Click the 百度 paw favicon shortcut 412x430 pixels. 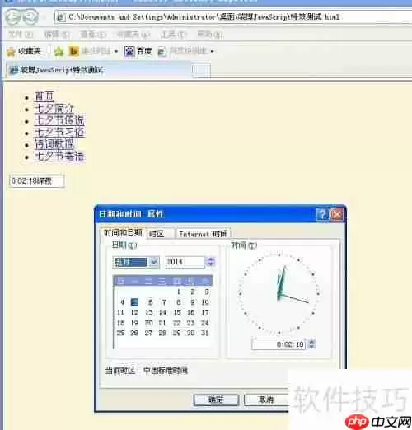click(x=129, y=51)
